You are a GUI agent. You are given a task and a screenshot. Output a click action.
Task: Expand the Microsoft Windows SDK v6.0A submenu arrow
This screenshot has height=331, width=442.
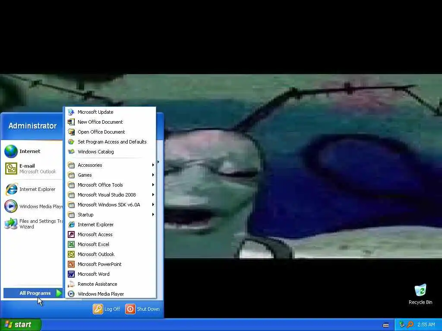[x=153, y=205]
